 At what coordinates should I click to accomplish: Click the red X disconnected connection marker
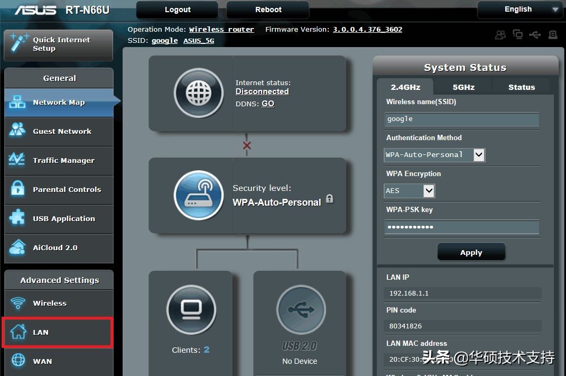tap(247, 145)
